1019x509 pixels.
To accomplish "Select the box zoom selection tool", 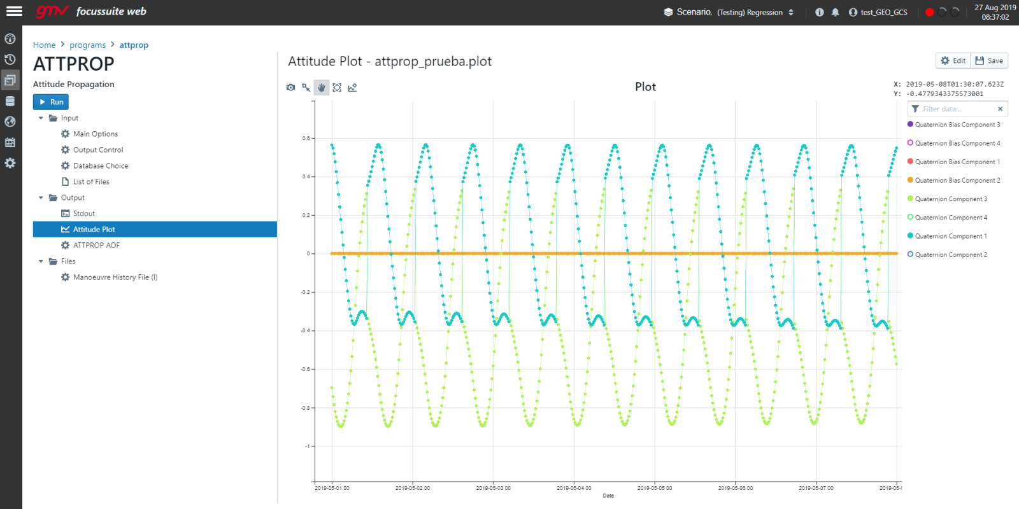I will [x=306, y=87].
